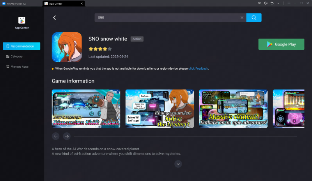Select the App Center tab
Screen dimensions: 312x181
(x=64, y=4)
